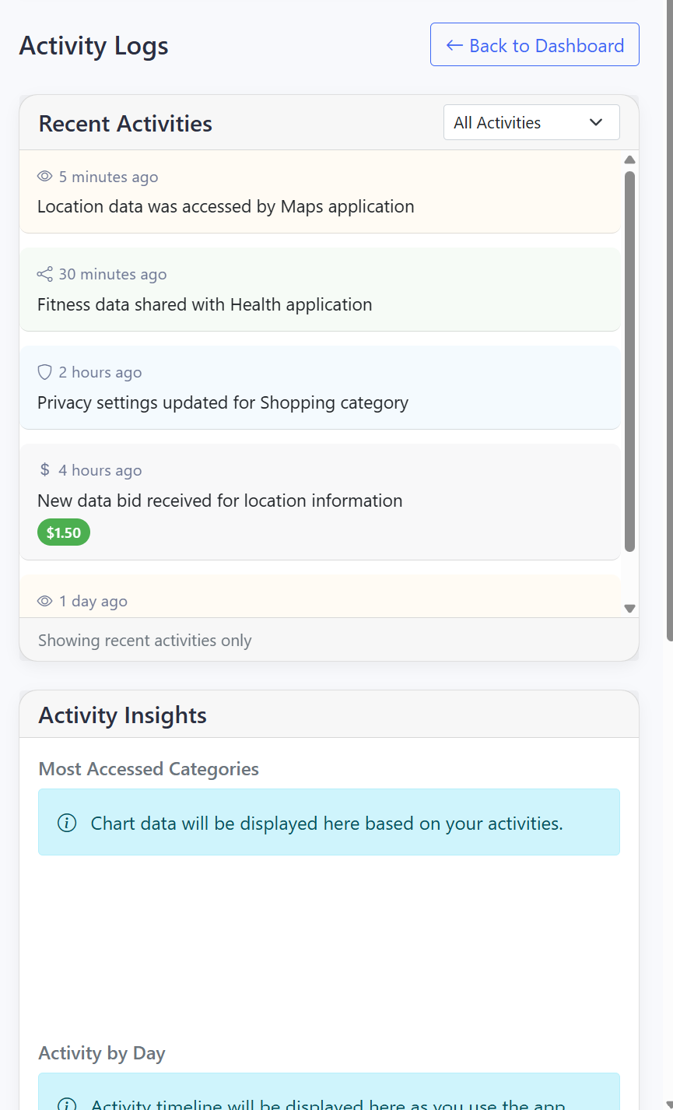Screen dimensions: 673x1110
Task: Open the All Activities filter dropdown
Action: [531, 122]
